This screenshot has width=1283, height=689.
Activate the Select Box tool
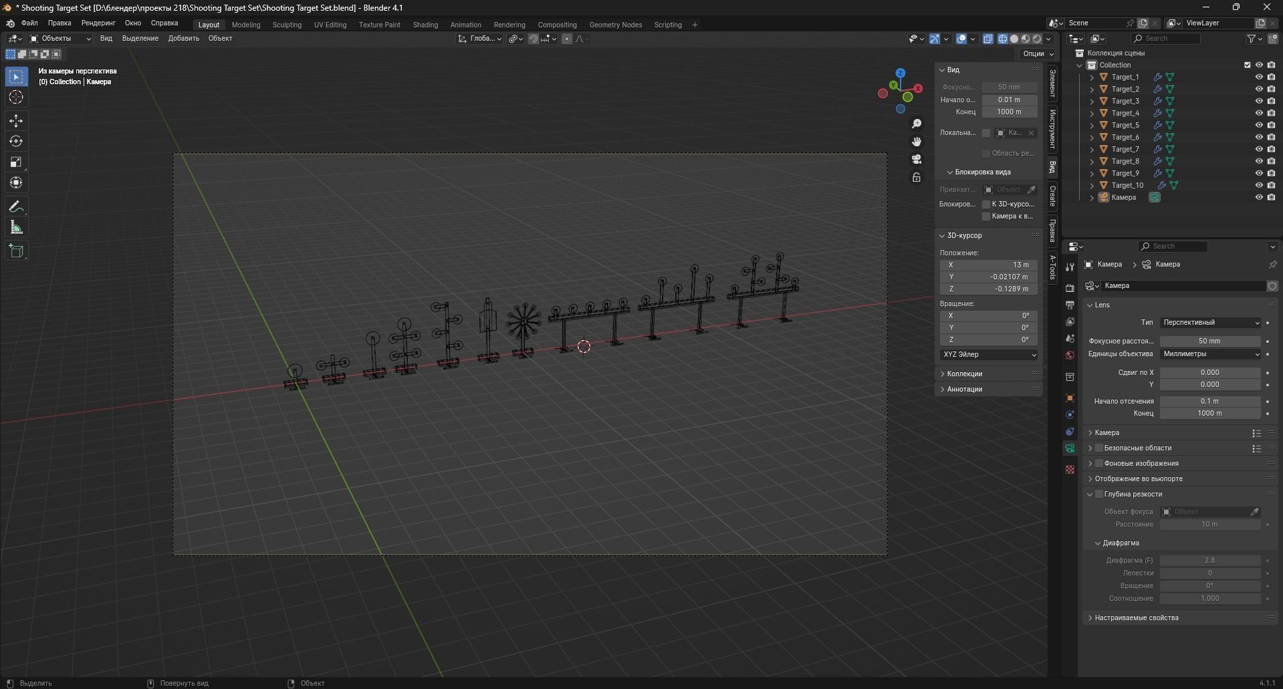(16, 77)
